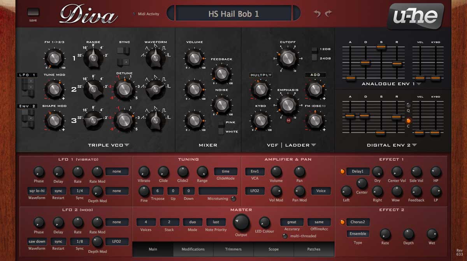Click the redo arrow icon
The image size is (467, 261).
(x=328, y=14)
